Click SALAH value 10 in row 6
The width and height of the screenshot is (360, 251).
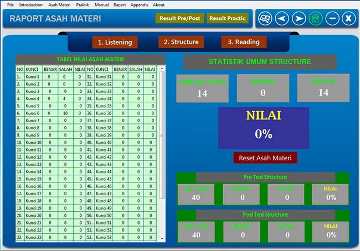click(65, 113)
